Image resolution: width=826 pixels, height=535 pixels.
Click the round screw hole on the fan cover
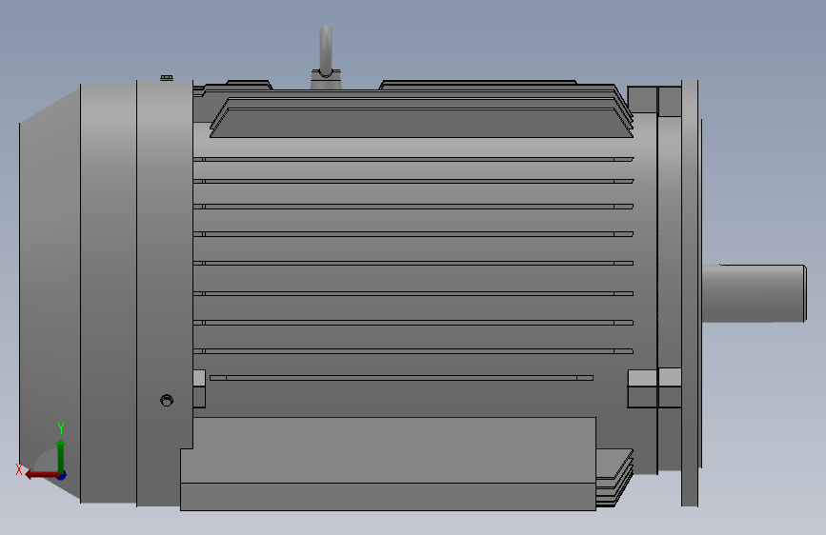point(167,400)
